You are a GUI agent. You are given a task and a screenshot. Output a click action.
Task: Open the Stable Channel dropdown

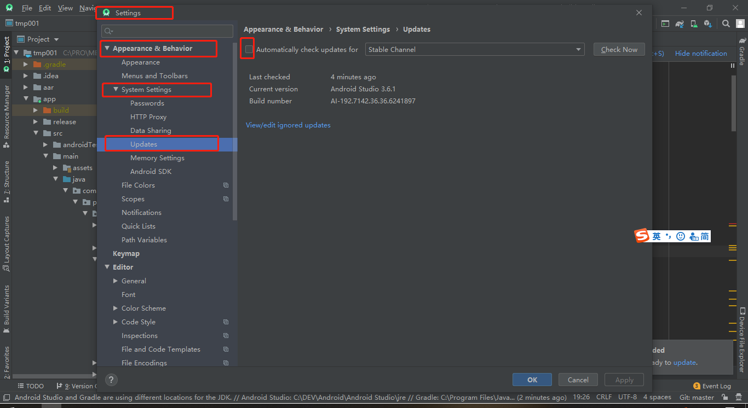tap(475, 49)
